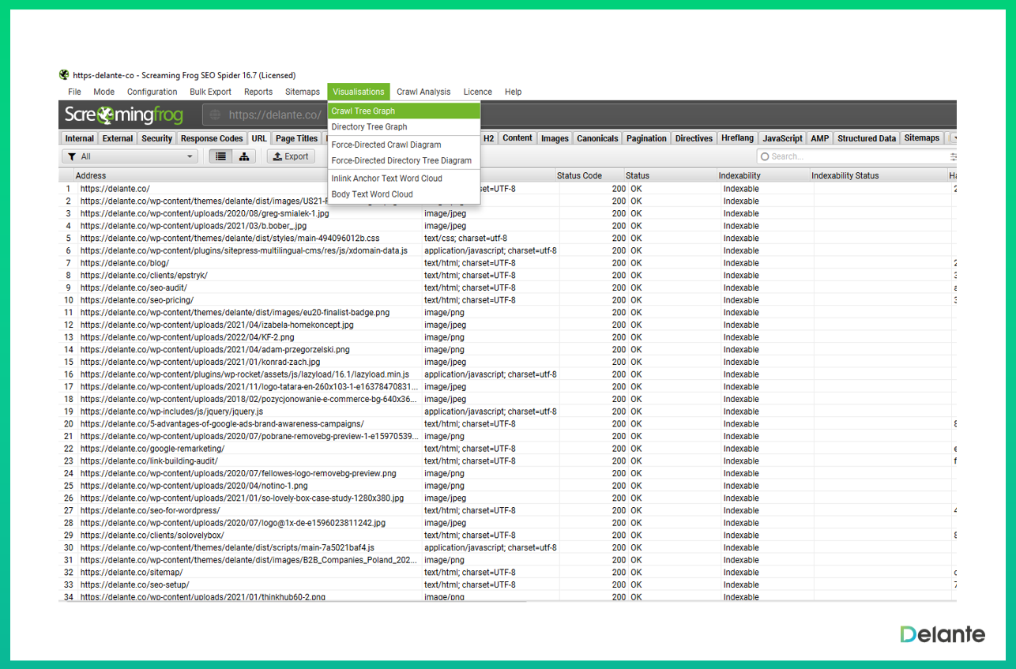Open the Help menu
This screenshot has height=669, width=1016.
pyautogui.click(x=513, y=92)
